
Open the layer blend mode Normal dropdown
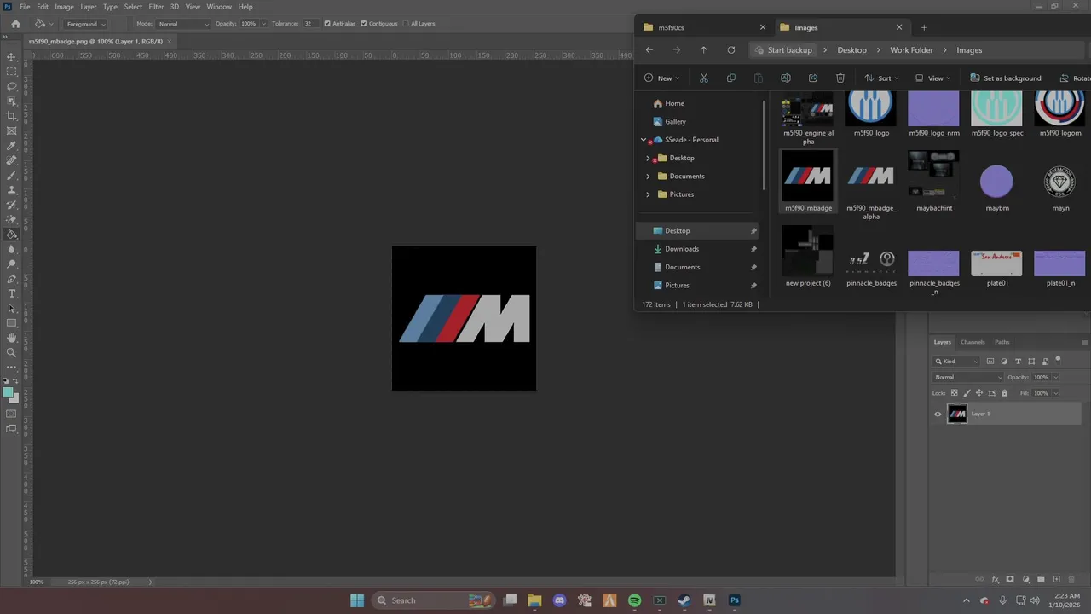968,377
